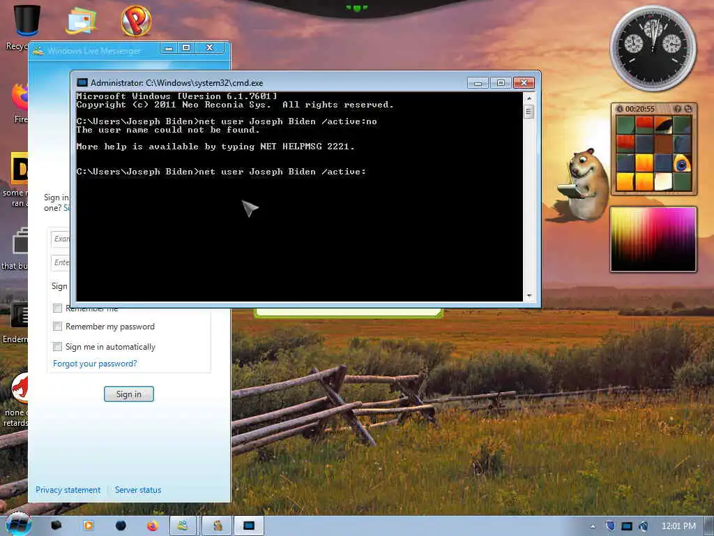Click the Windows Live Messenger title icon

point(38,50)
